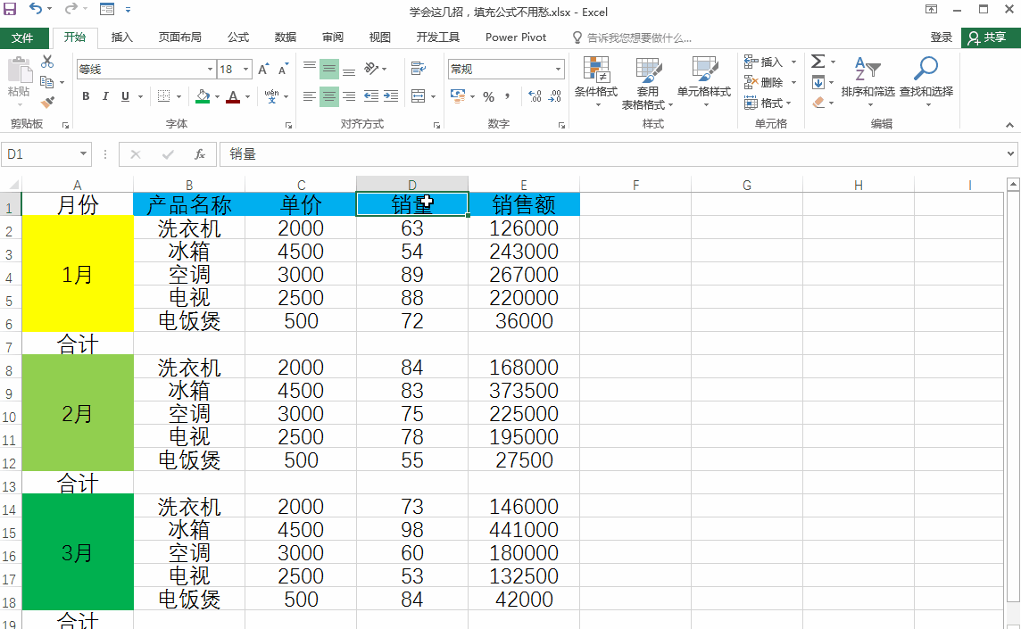Click Insert Function fx button
Image resolution: width=1021 pixels, height=629 pixels.
tap(200, 154)
